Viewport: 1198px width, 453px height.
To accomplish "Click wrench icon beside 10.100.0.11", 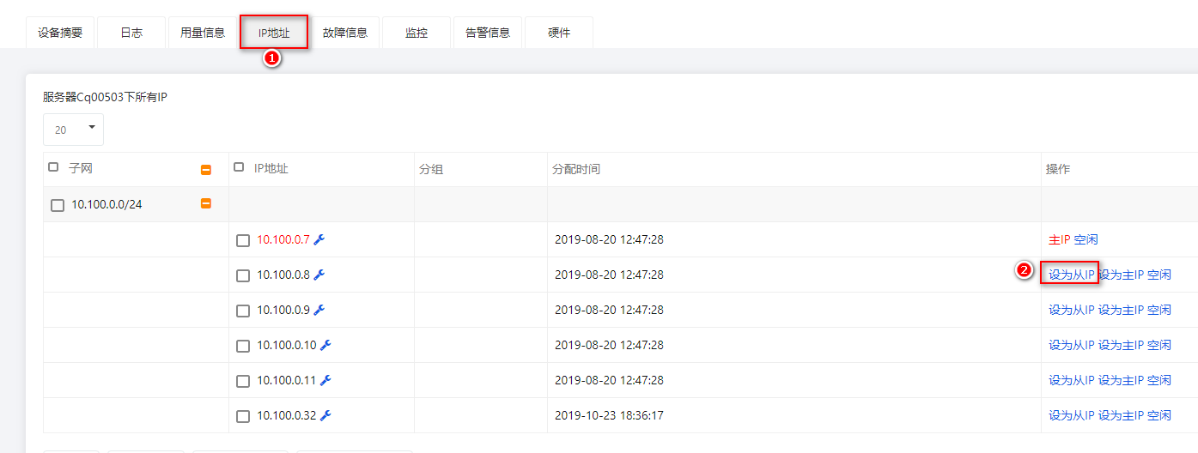I will 325,380.
